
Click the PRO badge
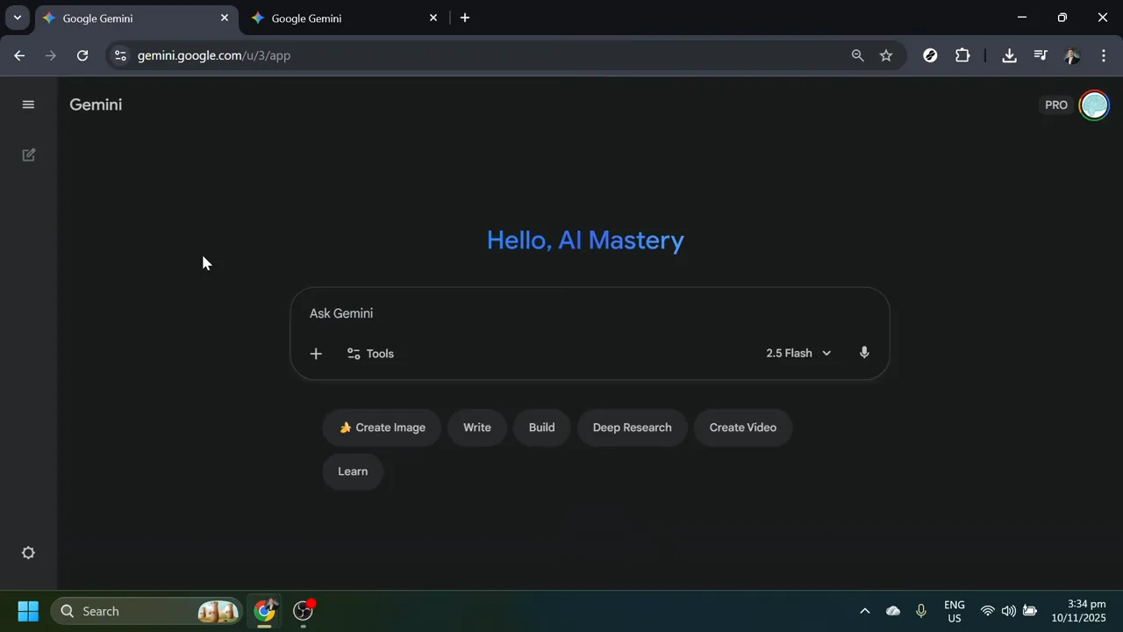pyautogui.click(x=1056, y=105)
